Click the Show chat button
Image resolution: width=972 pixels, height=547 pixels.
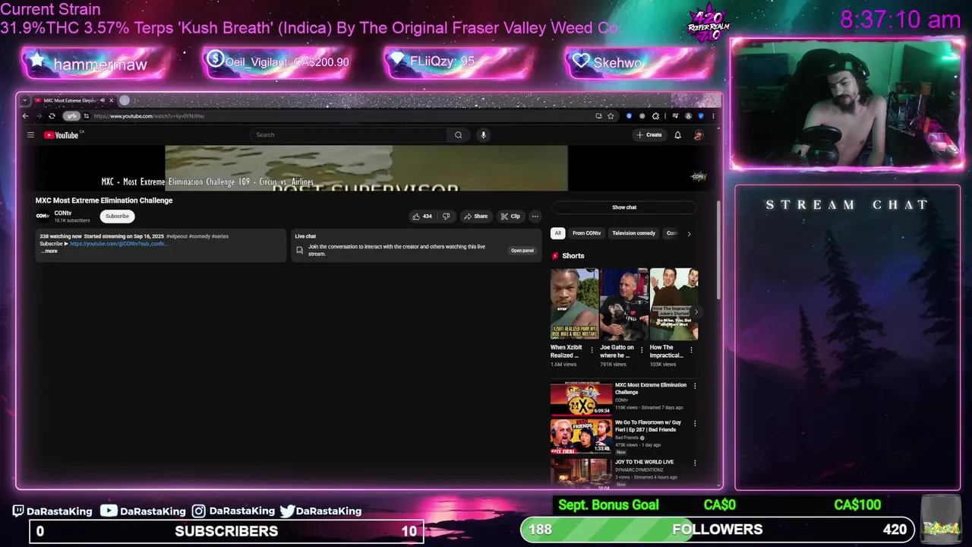pos(624,207)
